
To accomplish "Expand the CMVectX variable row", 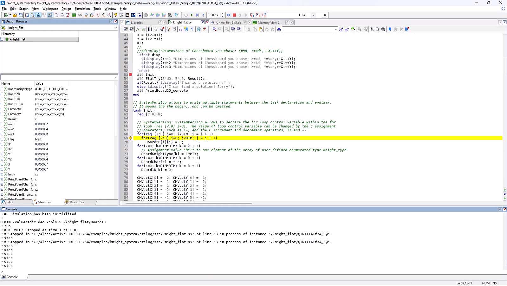I will (x=2, y=109).
